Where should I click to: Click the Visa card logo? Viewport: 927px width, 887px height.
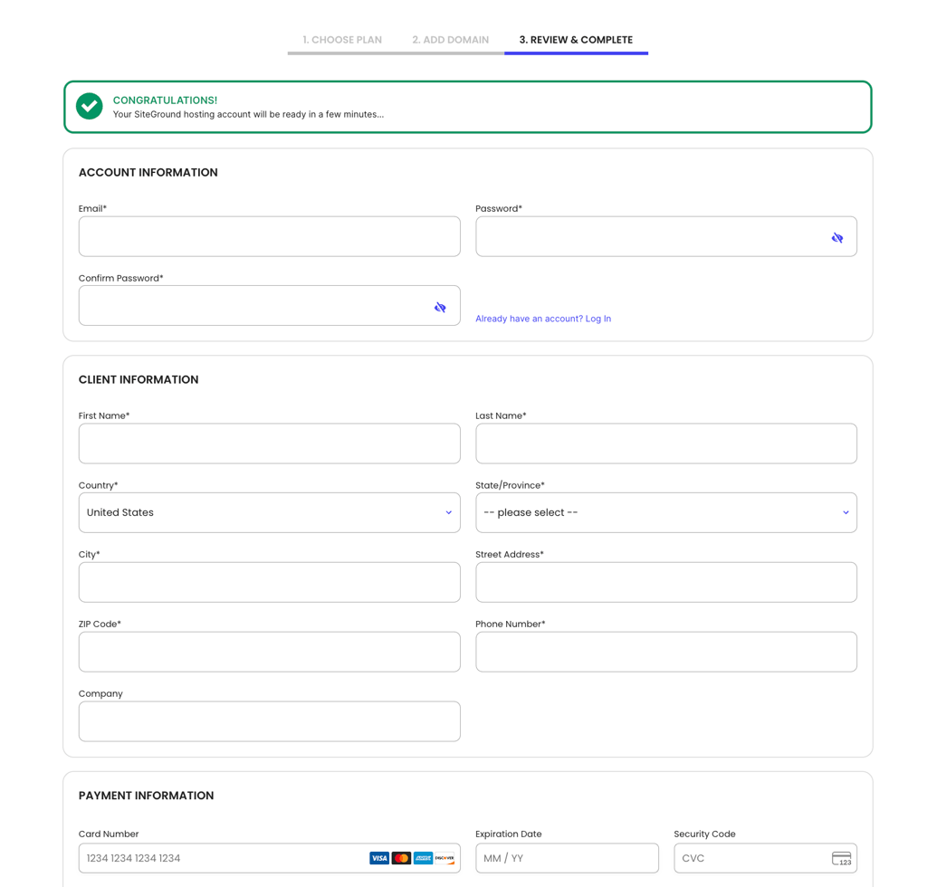click(379, 858)
